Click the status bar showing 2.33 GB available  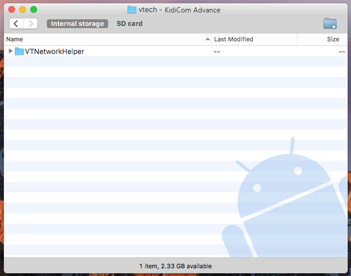coord(175,266)
